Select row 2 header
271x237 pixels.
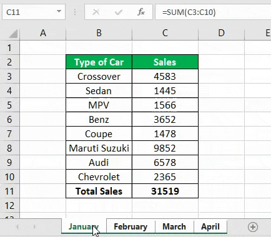[9, 62]
